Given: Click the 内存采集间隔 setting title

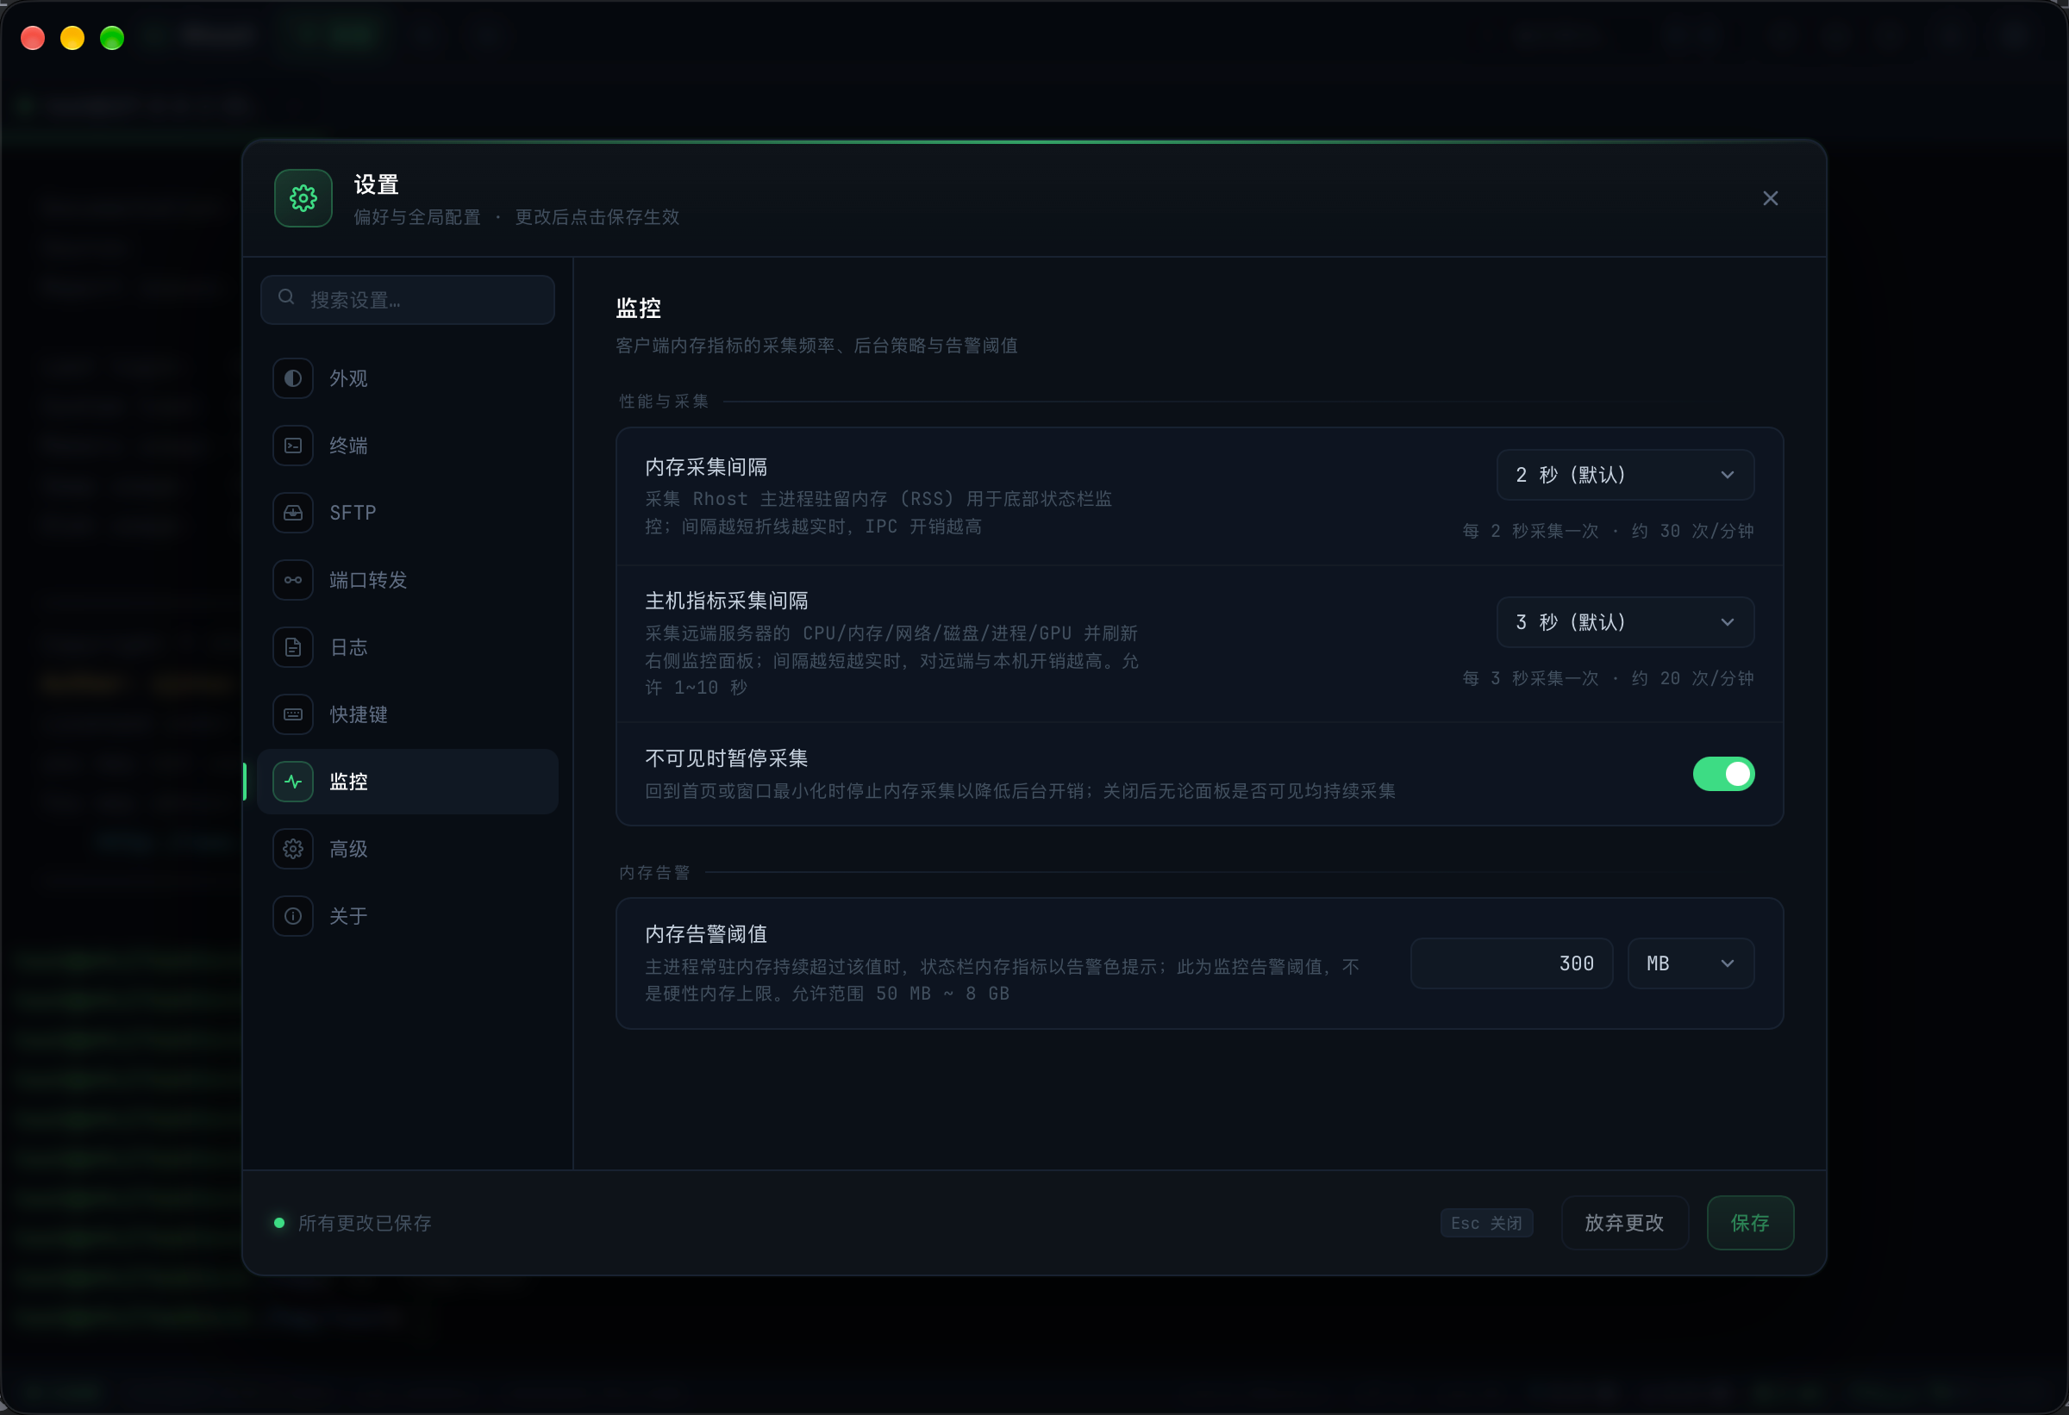Looking at the screenshot, I should 706,467.
